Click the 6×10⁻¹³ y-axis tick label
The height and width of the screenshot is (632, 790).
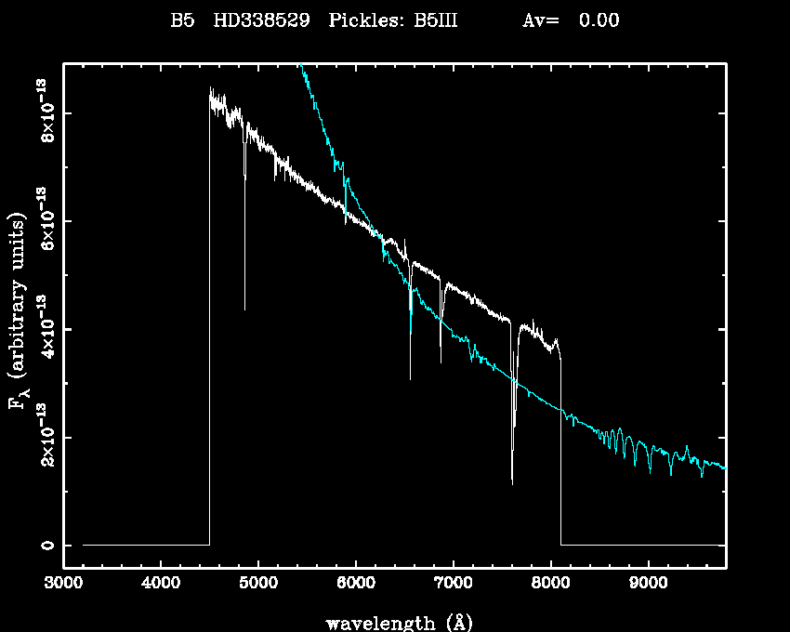45,220
